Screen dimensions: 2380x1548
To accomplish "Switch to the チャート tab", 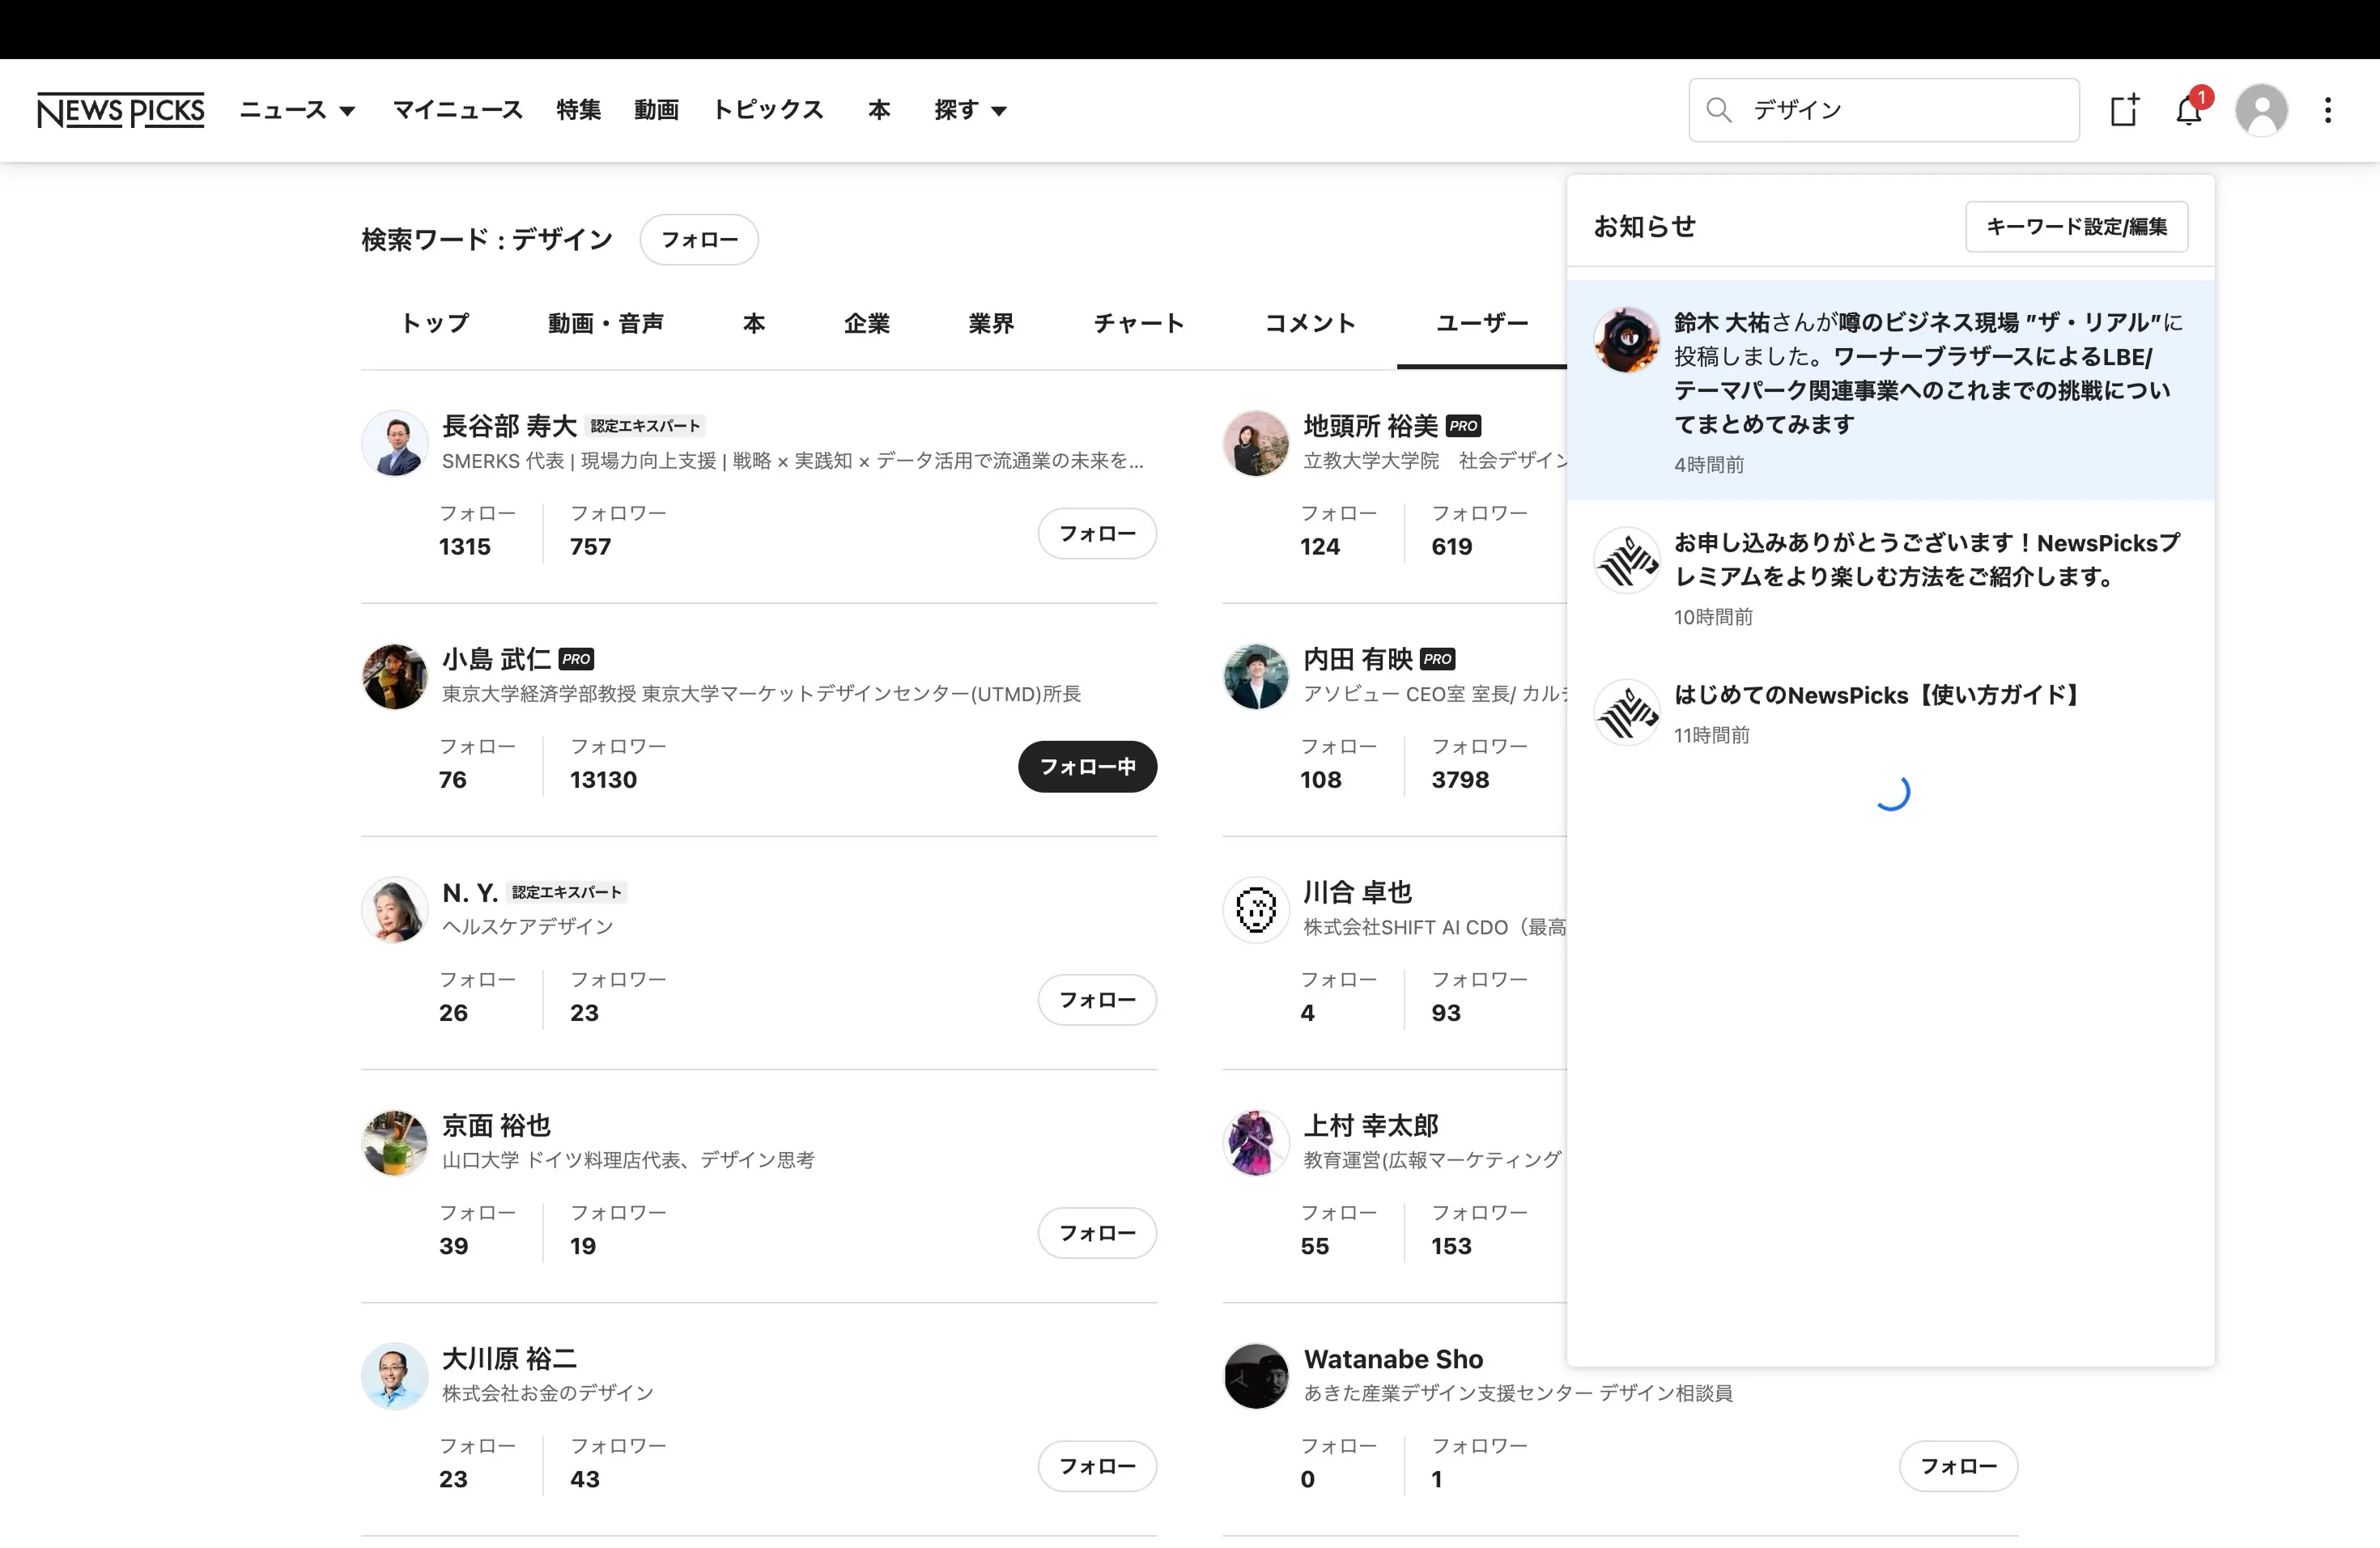I will tap(1139, 323).
